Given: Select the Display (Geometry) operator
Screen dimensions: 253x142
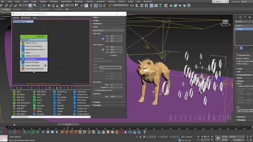Looking at the screenshot, I should pyautogui.click(x=34, y=65).
